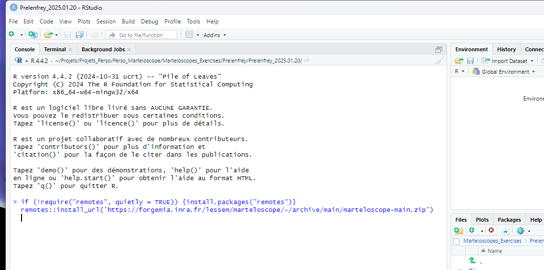Tick the select-all files checkbox
This screenshot has width=544, height=270.
(456, 241)
